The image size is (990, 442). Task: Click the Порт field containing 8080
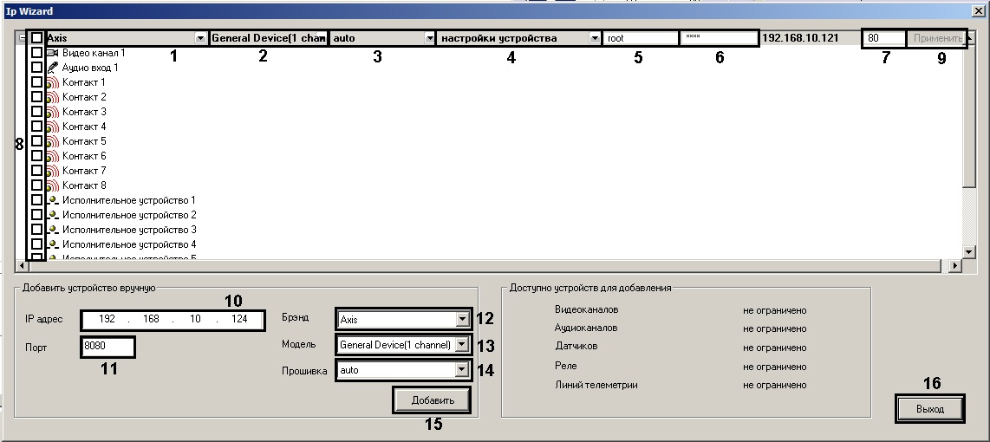pos(108,346)
